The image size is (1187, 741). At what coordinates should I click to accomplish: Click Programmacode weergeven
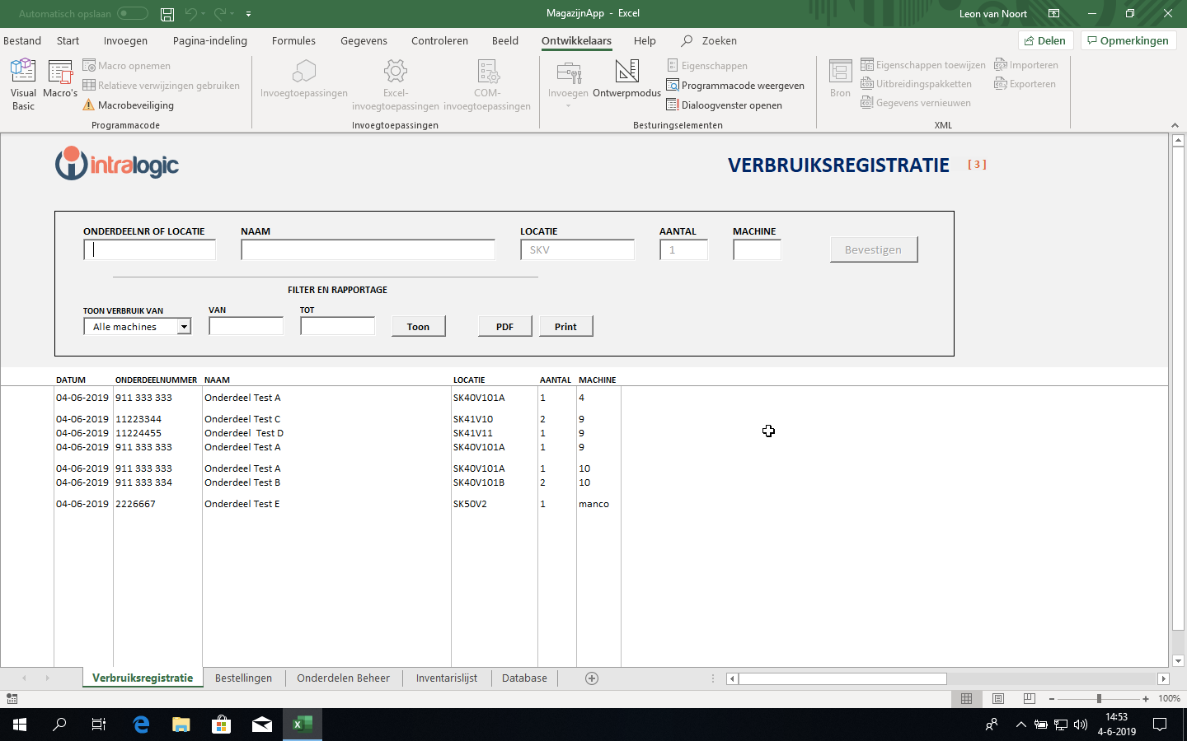(735, 86)
